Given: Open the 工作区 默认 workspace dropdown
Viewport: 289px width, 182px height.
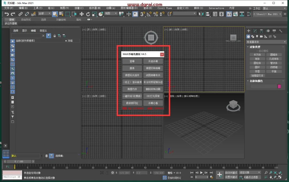Looking at the screenshot, I should pyautogui.click(x=274, y=9).
